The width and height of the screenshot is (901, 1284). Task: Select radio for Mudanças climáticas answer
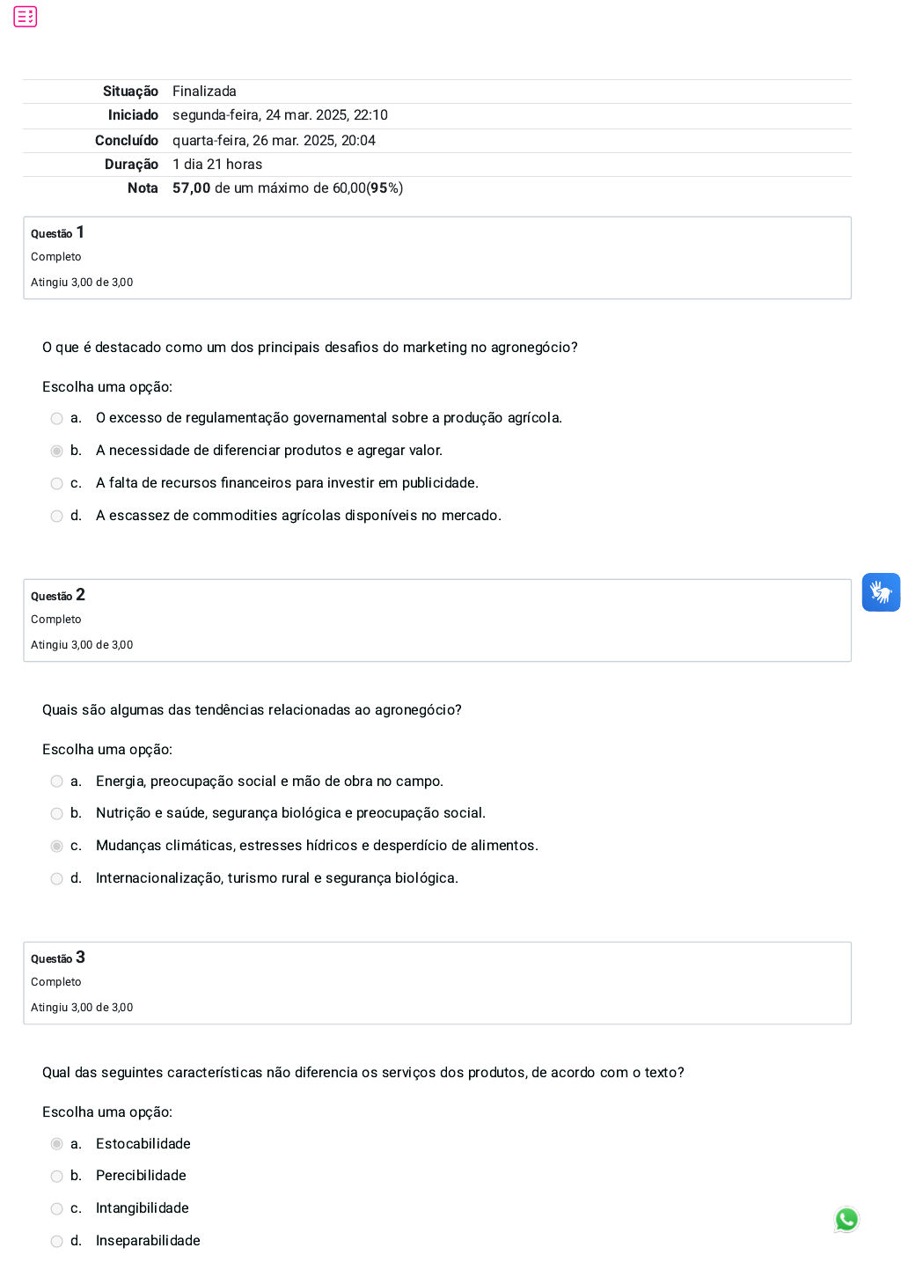coord(57,847)
